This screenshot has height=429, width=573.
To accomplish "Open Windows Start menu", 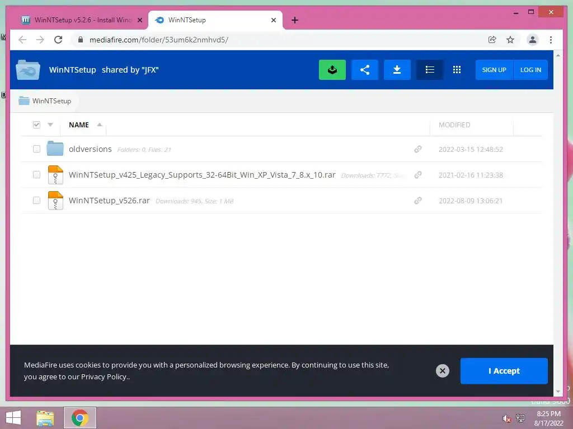I will click(x=13, y=418).
